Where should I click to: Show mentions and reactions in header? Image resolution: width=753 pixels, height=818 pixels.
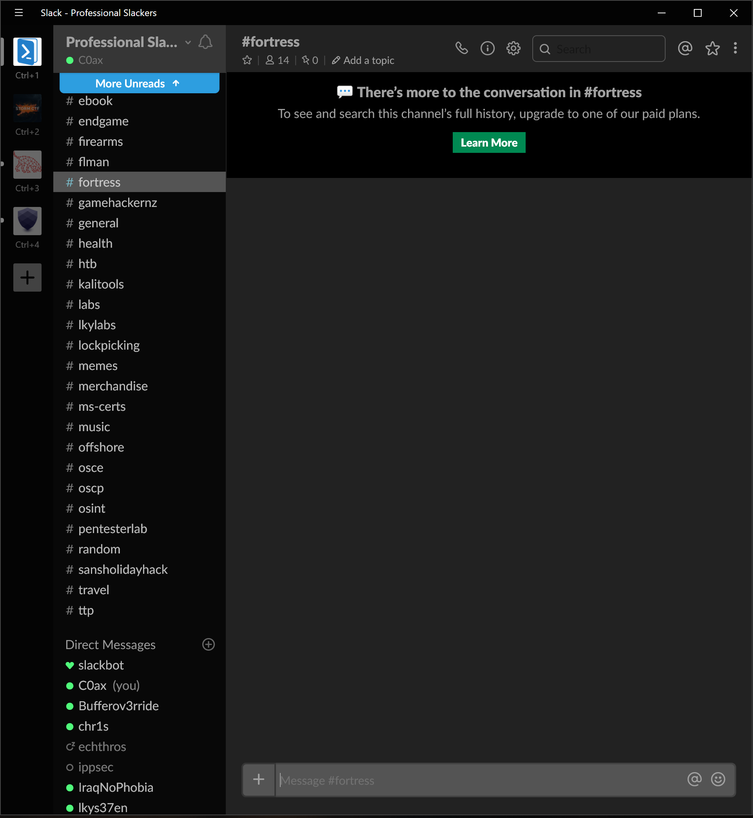pos(685,49)
